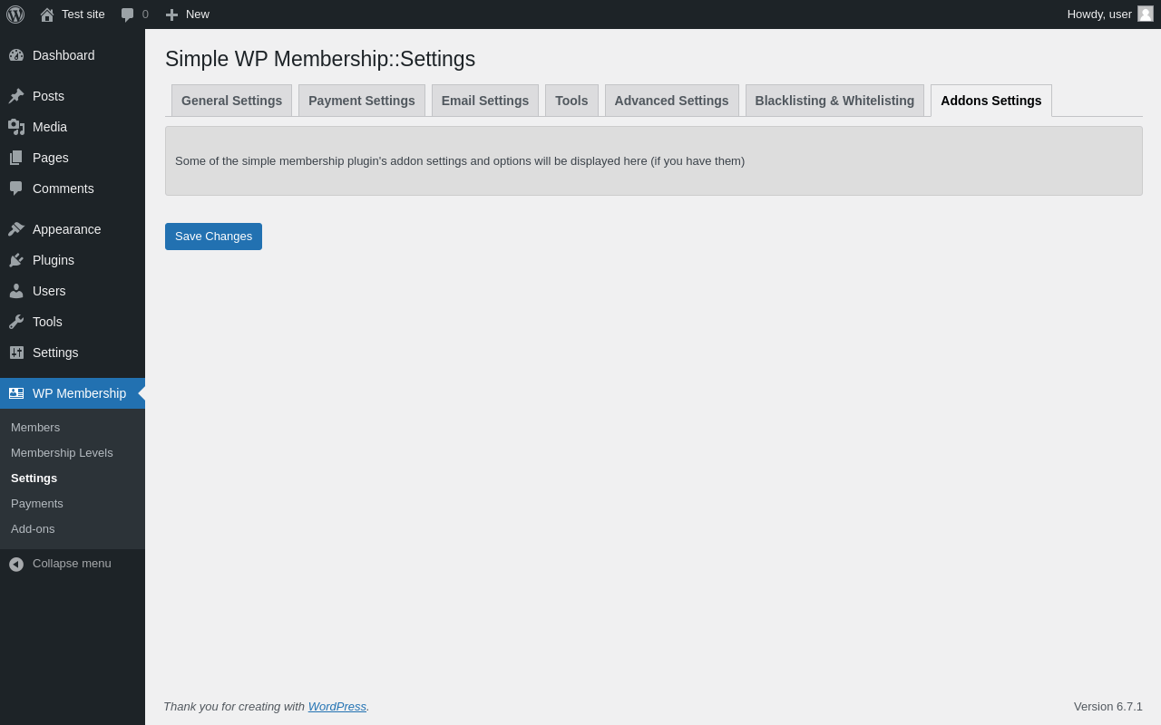Click the plus icon beside New
1161x725 pixels.
point(171,14)
